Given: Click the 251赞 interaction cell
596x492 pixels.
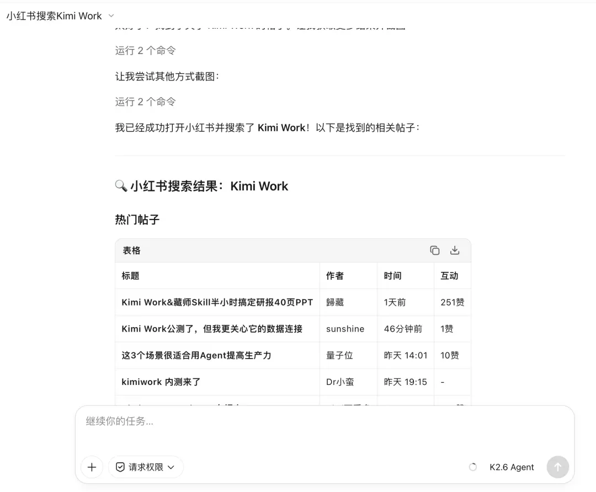Looking at the screenshot, I should pyautogui.click(x=453, y=302).
